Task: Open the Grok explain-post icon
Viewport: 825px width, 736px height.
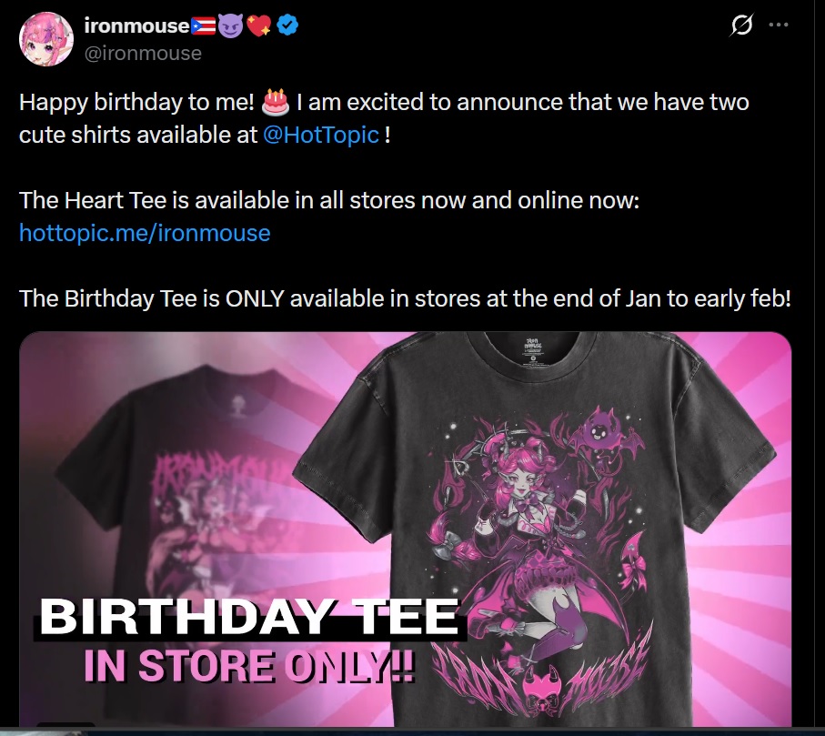Action: 741,25
